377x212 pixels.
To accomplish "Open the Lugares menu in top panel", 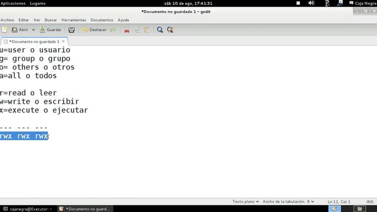I will [38, 4].
